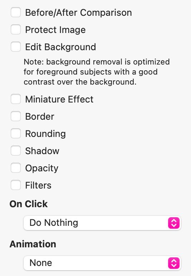Click the Before/After Comparison label text
This screenshot has height=276, width=191.
coord(79,13)
